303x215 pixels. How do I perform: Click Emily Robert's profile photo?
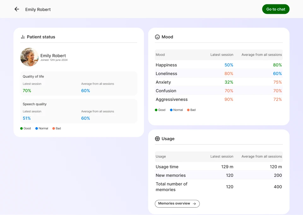click(x=29, y=57)
